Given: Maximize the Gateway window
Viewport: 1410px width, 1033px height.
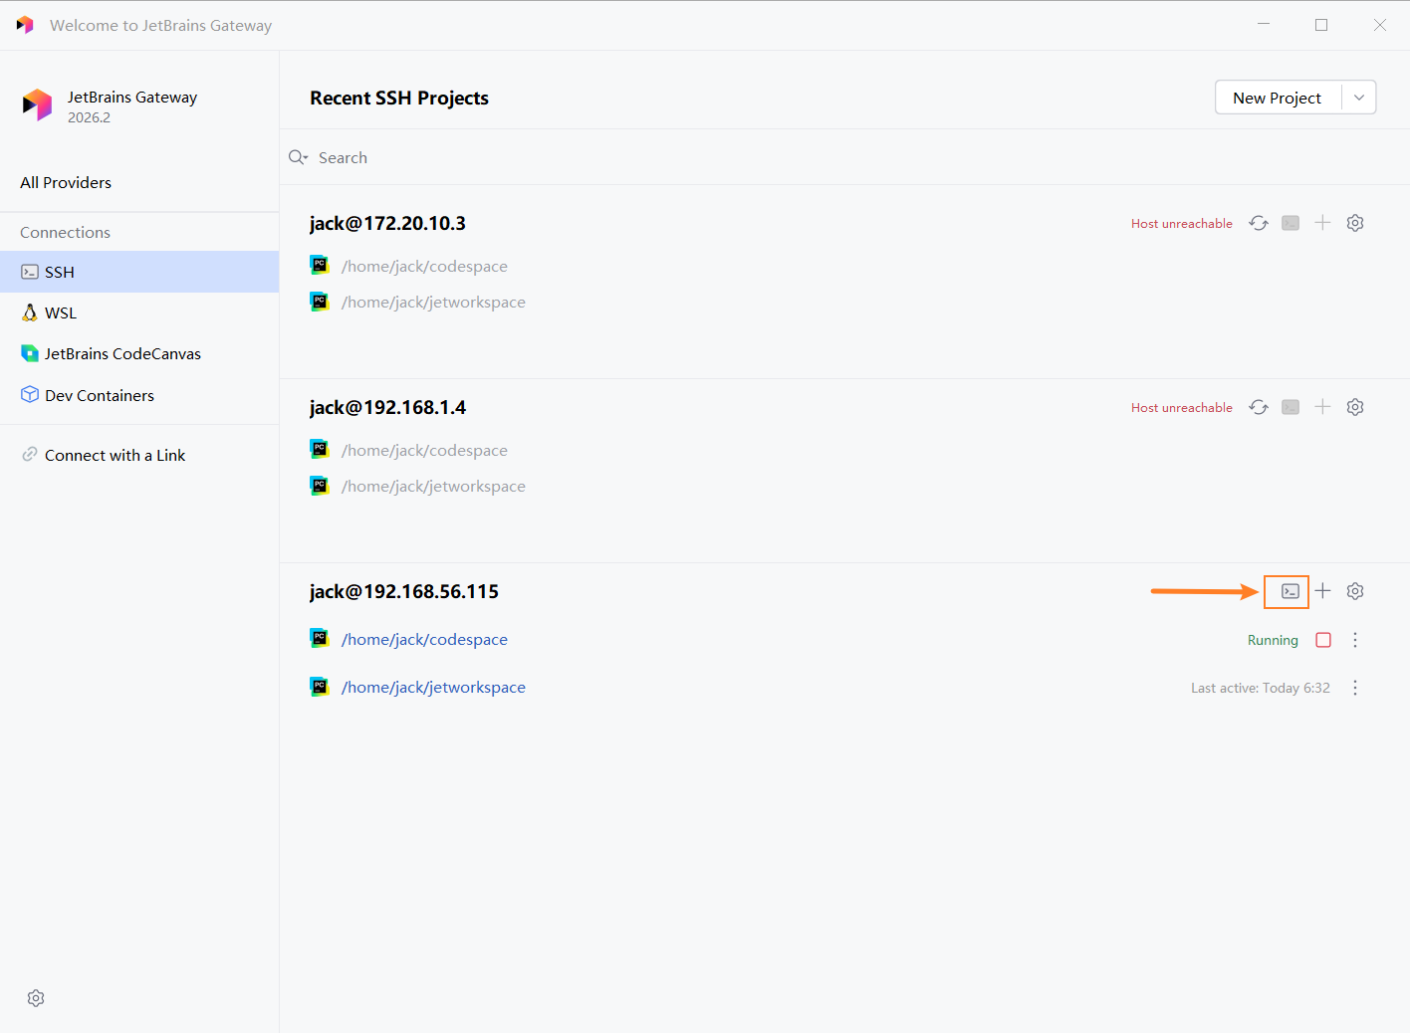Looking at the screenshot, I should [x=1321, y=25].
